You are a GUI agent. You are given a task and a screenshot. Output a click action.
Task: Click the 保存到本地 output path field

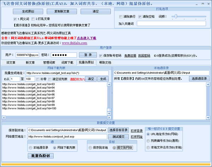pos(67,130)
